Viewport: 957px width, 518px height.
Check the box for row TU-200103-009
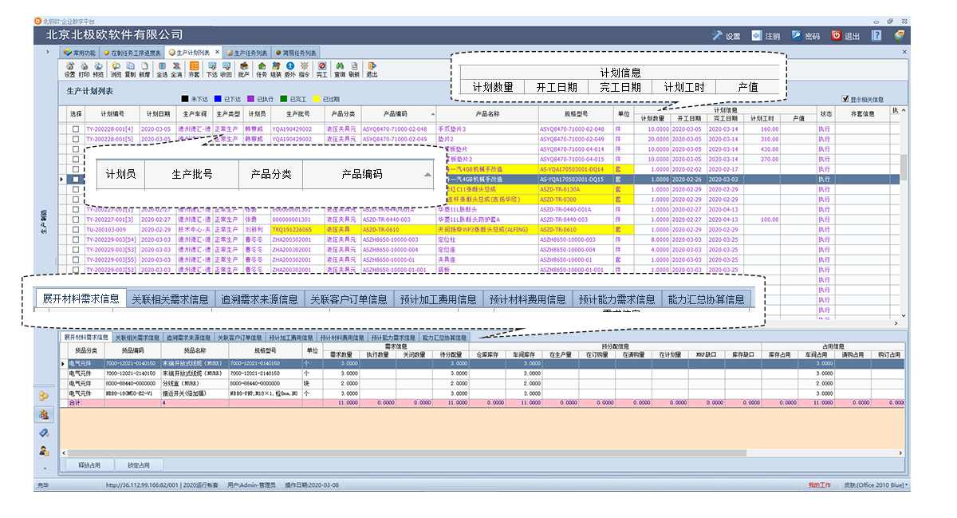pyautogui.click(x=76, y=230)
